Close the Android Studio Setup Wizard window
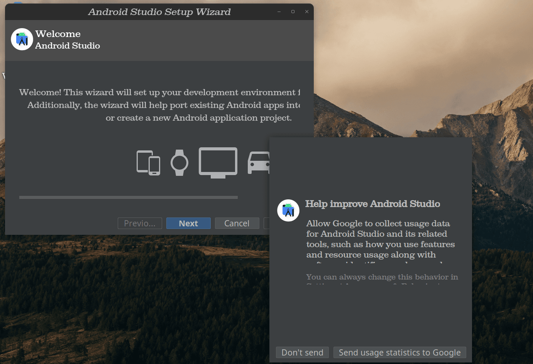 point(307,12)
